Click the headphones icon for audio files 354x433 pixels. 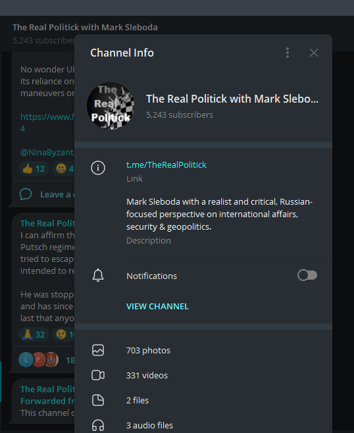pos(98,425)
